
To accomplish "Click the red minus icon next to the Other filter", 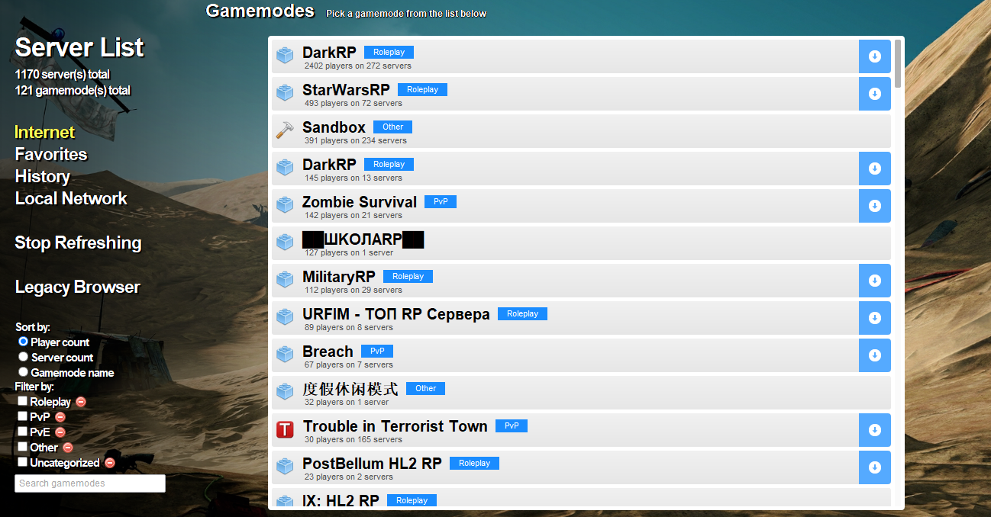I will pos(68,448).
